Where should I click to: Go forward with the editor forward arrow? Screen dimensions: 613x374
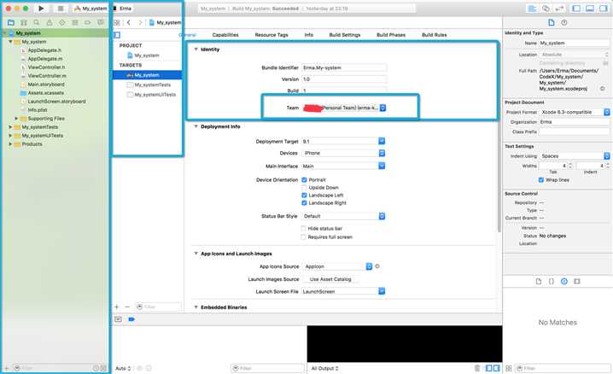(x=140, y=23)
